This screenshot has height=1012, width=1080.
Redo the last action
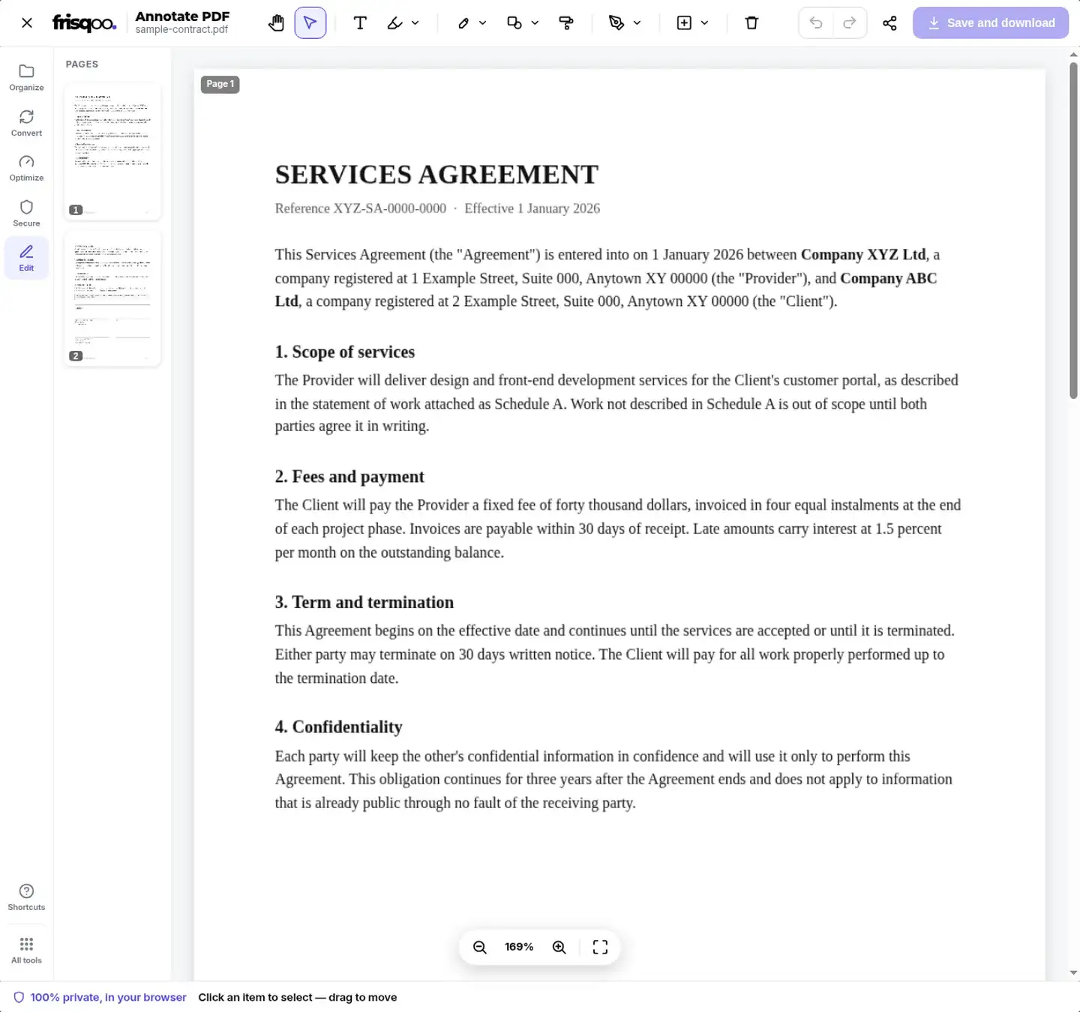point(850,23)
